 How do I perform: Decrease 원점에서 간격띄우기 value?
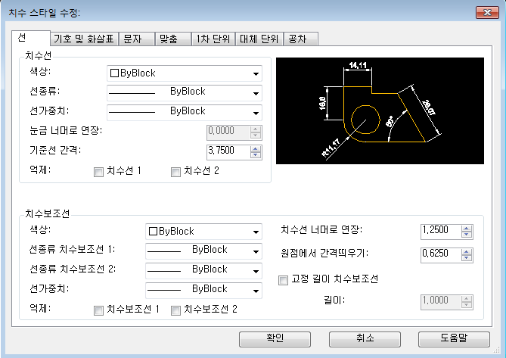pyautogui.click(x=467, y=258)
